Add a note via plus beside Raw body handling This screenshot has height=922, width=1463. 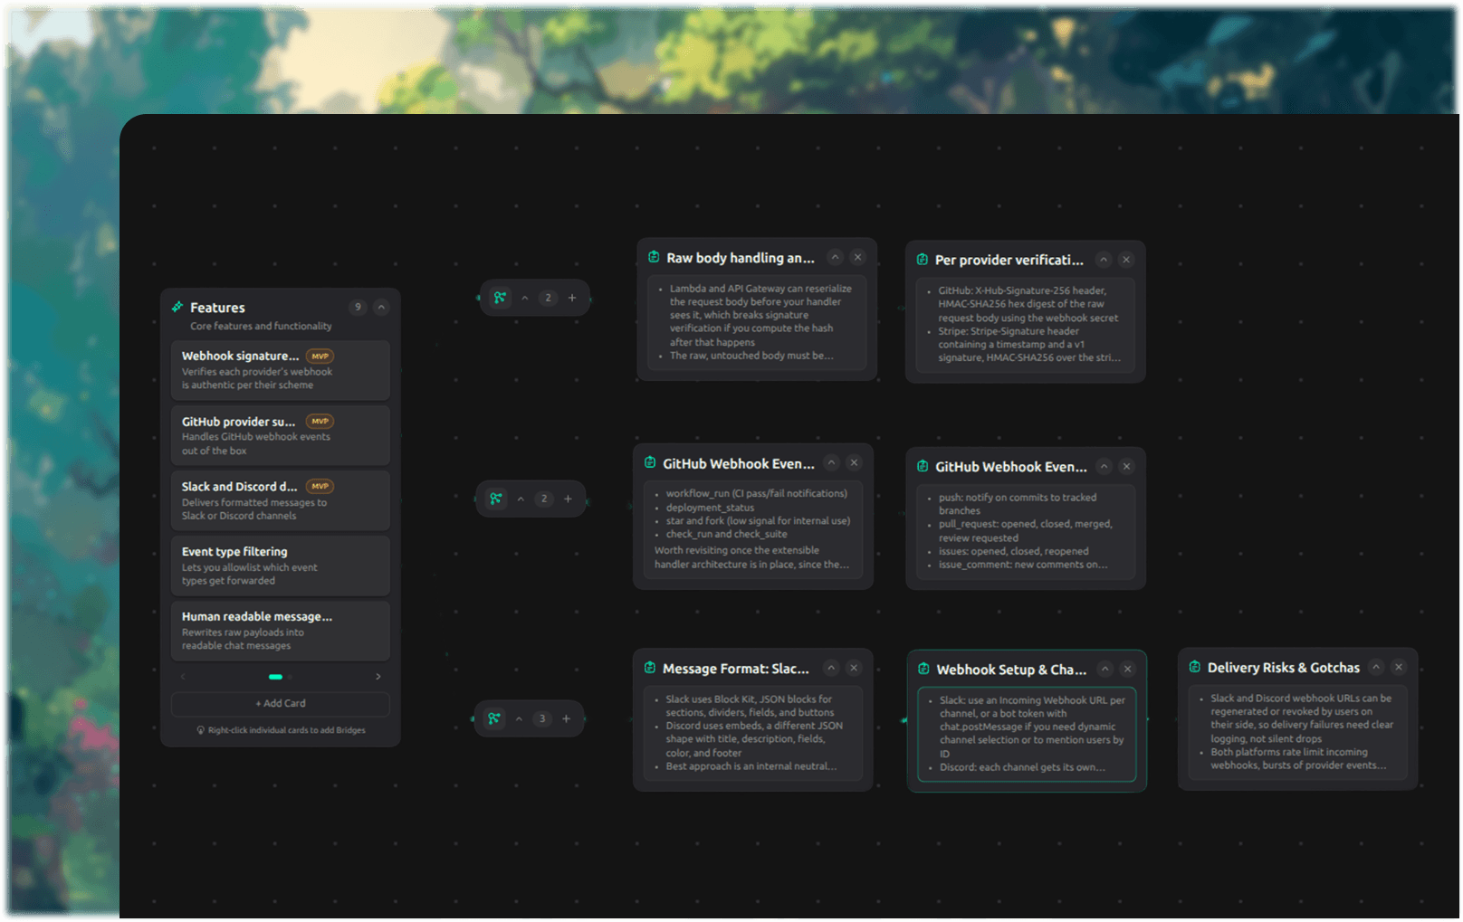pyautogui.click(x=572, y=298)
